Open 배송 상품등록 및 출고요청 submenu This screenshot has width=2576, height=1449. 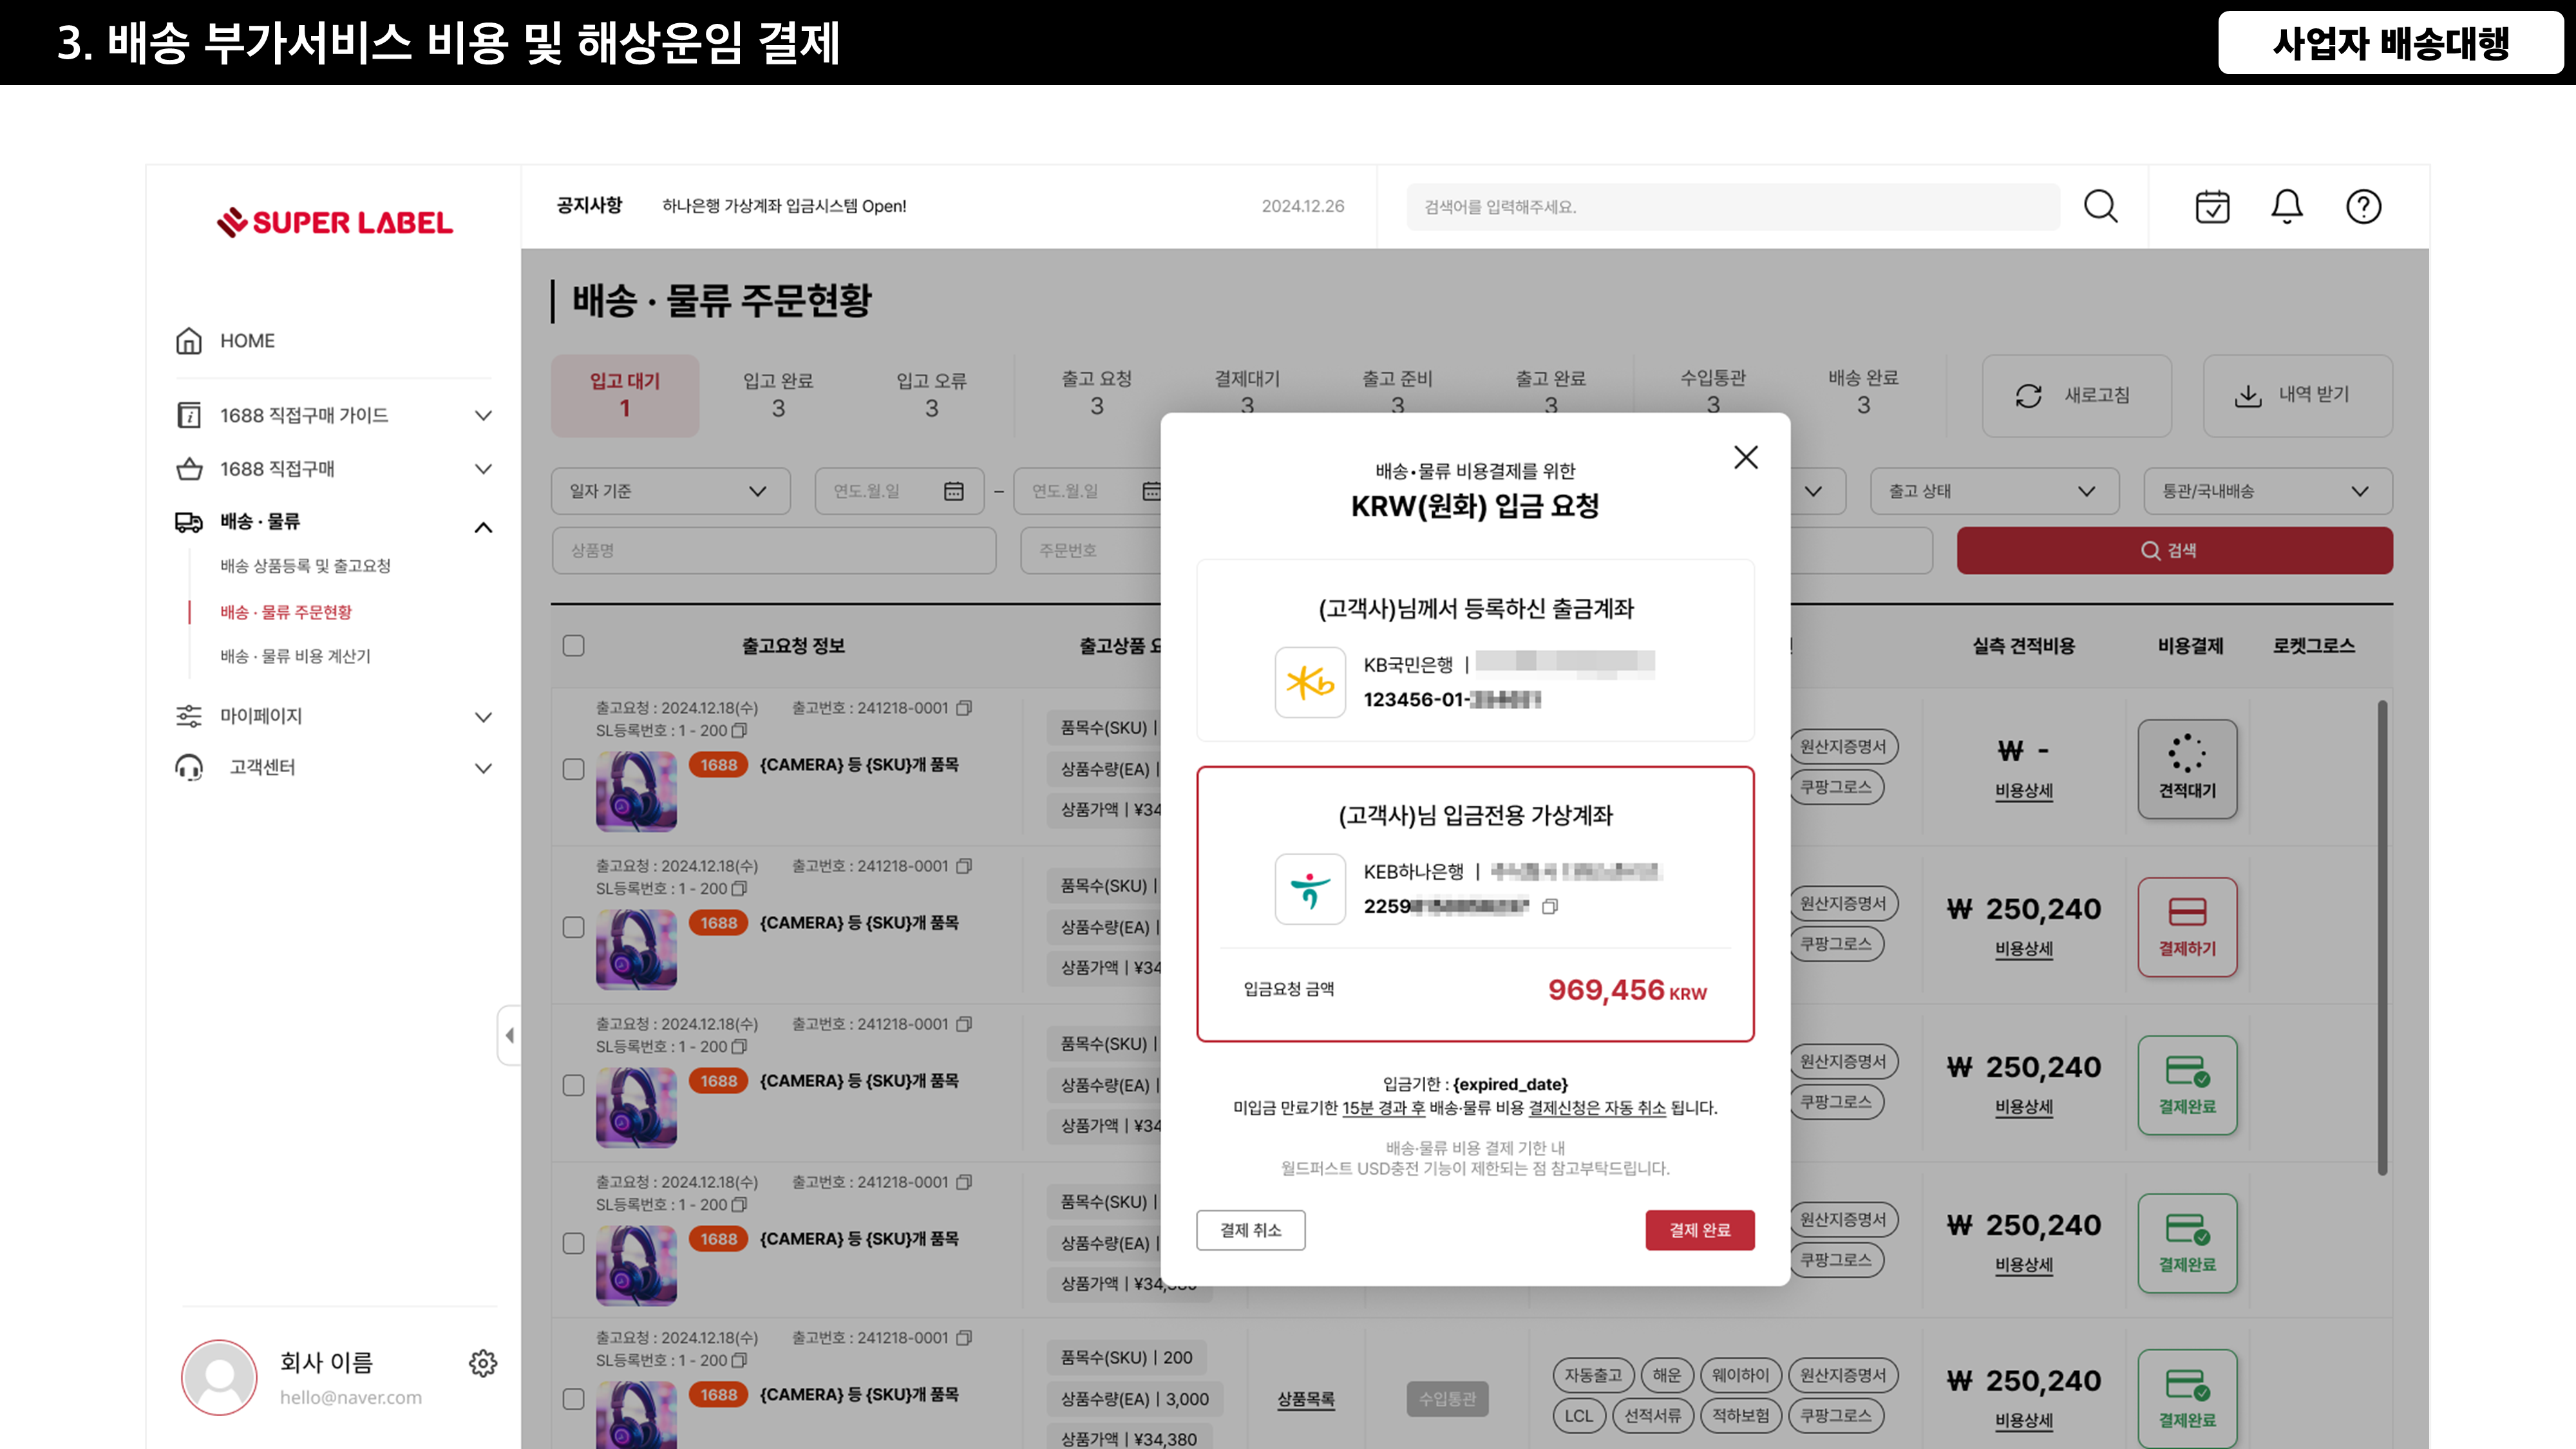pos(305,566)
